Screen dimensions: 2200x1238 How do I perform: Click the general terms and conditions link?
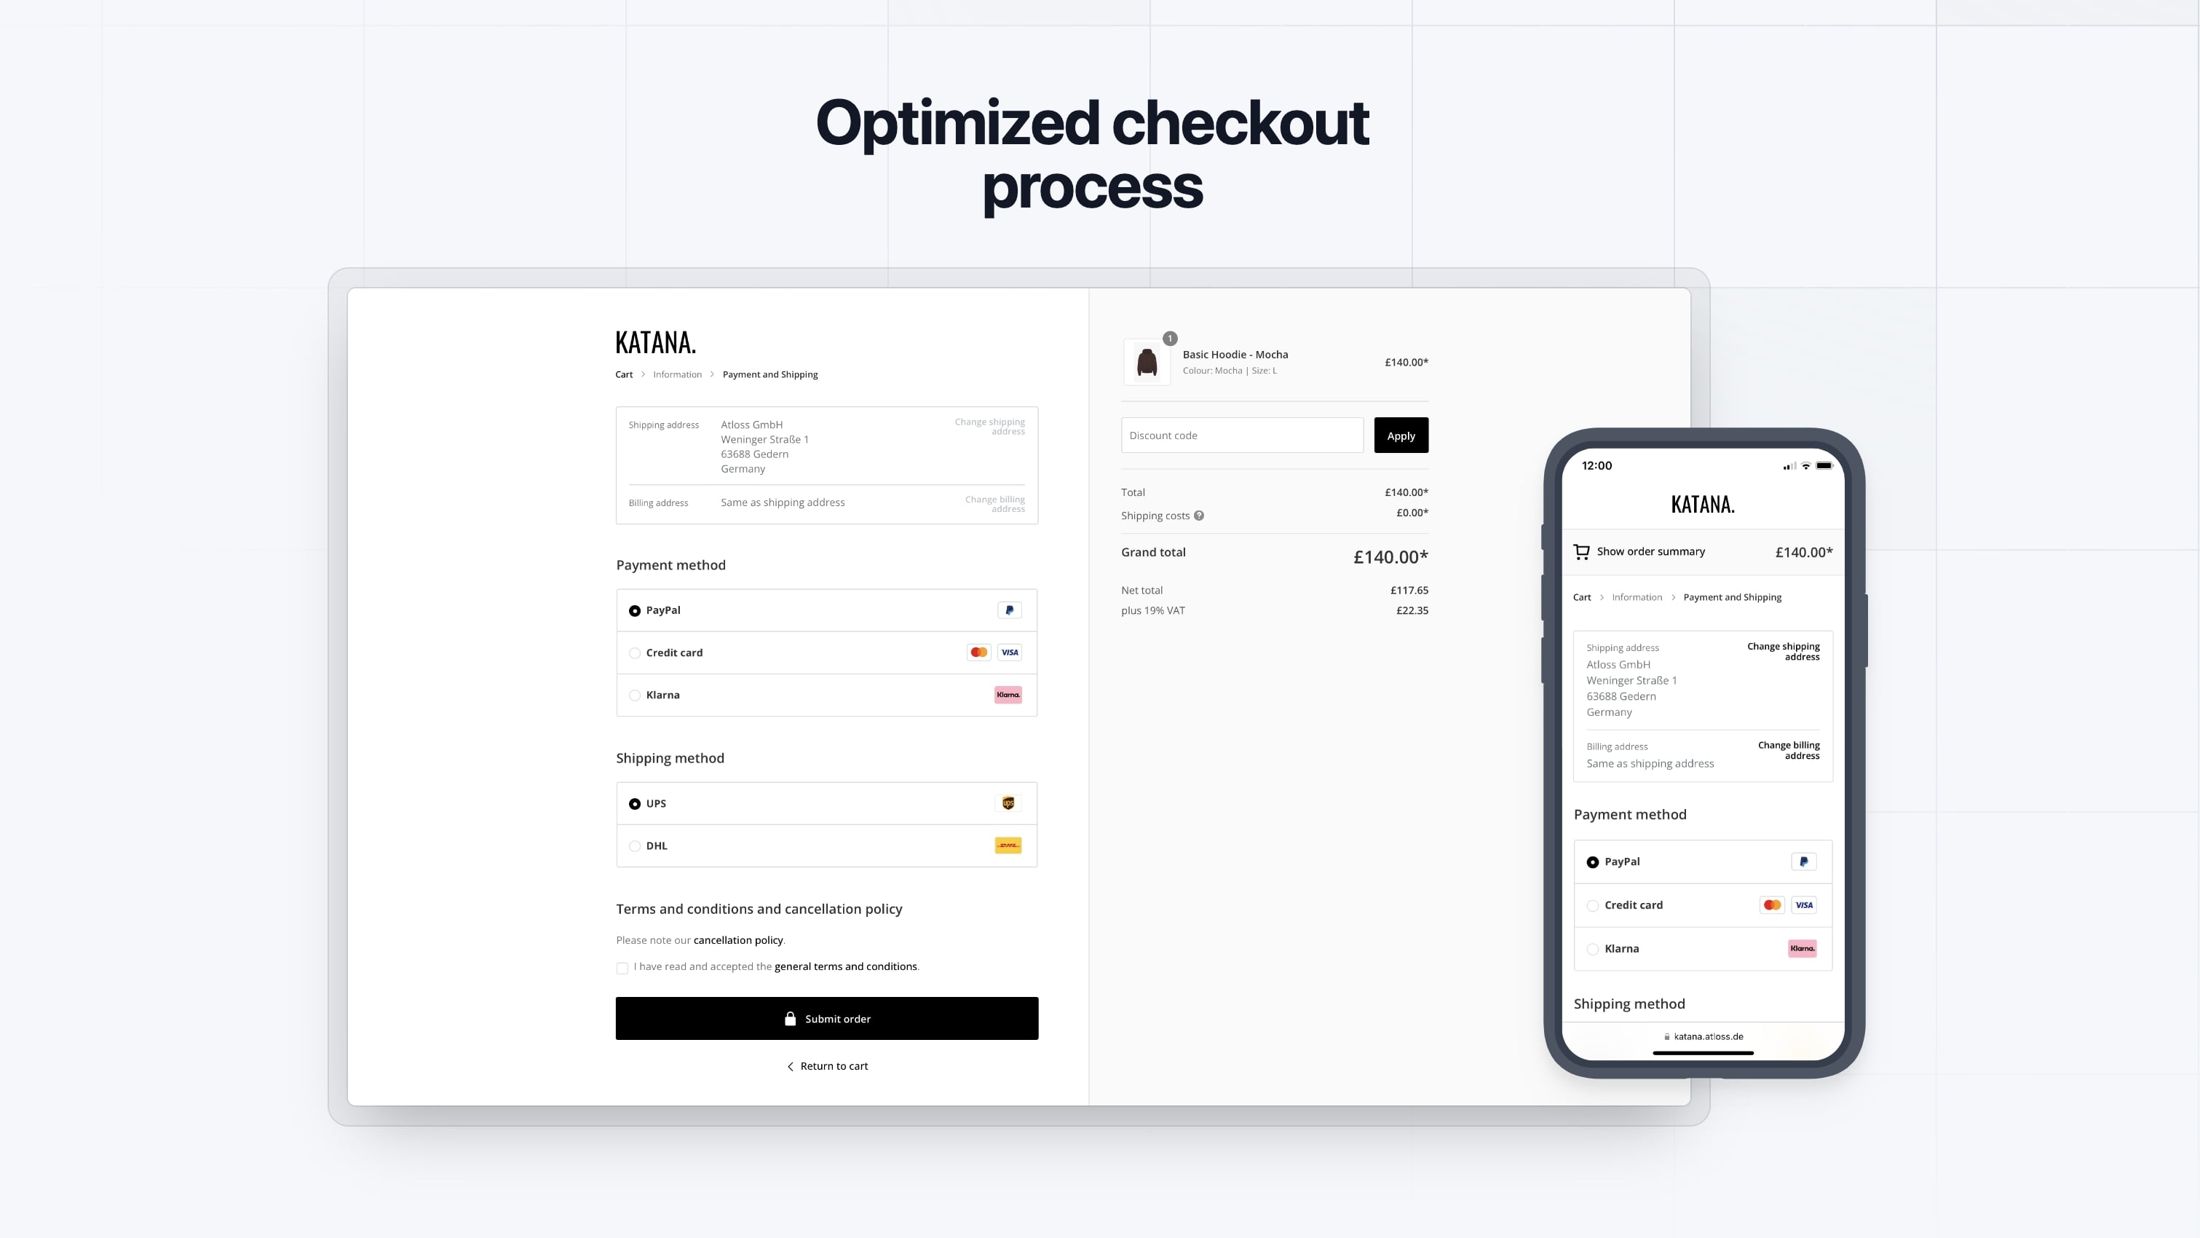point(844,966)
